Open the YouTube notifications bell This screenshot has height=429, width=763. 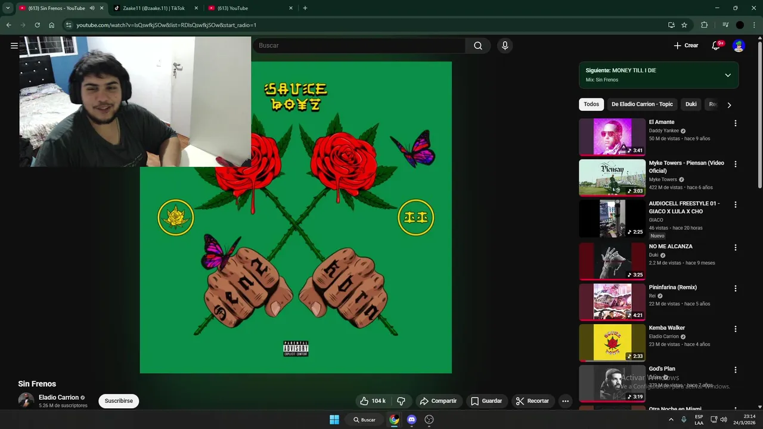coord(716,45)
